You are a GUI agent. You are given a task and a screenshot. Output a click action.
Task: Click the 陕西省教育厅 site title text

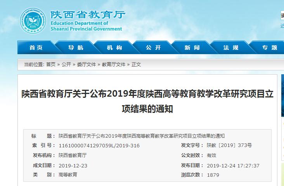[x=88, y=15]
